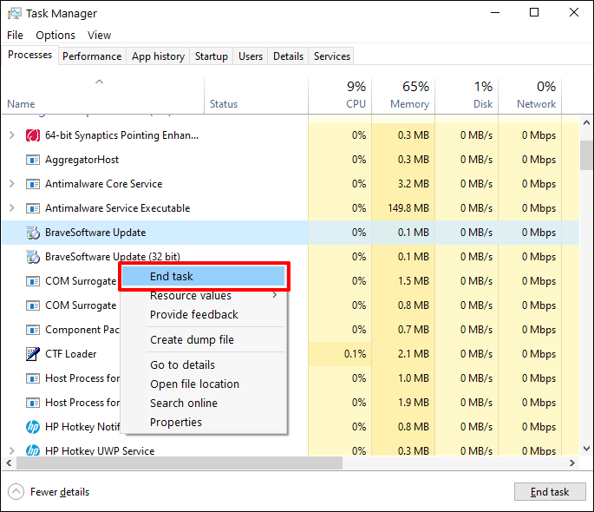The width and height of the screenshot is (594, 512).
Task: Click the horizontal scrollbar thumb
Action: (x=180, y=463)
